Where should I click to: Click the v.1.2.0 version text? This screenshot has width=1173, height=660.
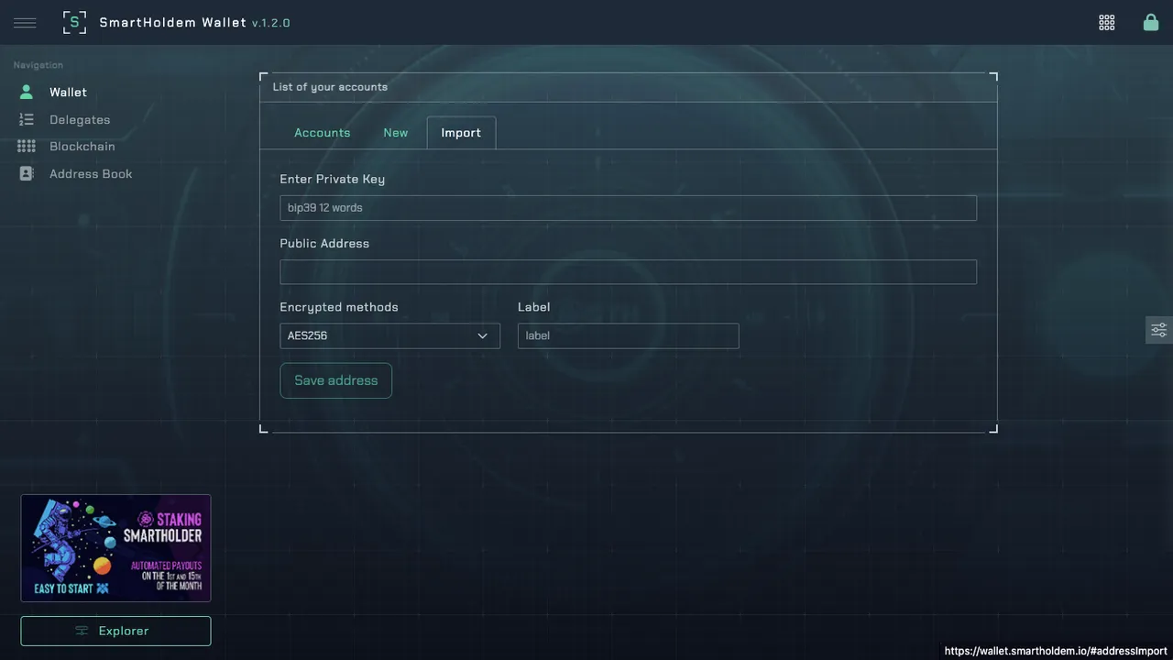271,23
